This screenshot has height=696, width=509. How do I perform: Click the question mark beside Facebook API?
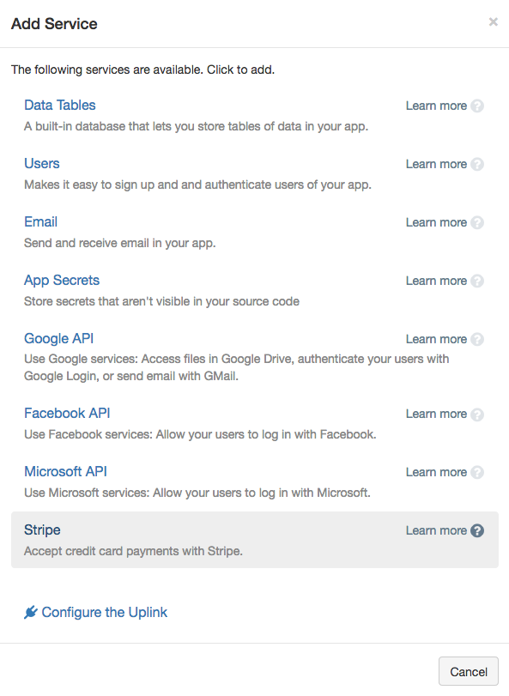477,415
